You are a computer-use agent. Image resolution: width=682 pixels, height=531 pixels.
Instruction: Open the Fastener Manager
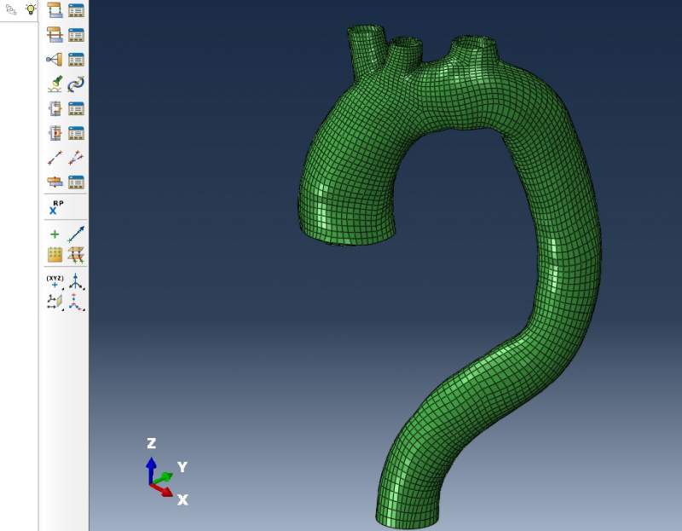click(x=76, y=182)
